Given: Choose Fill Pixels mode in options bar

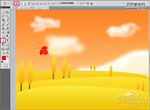Looking at the screenshot, I should point(20,3).
